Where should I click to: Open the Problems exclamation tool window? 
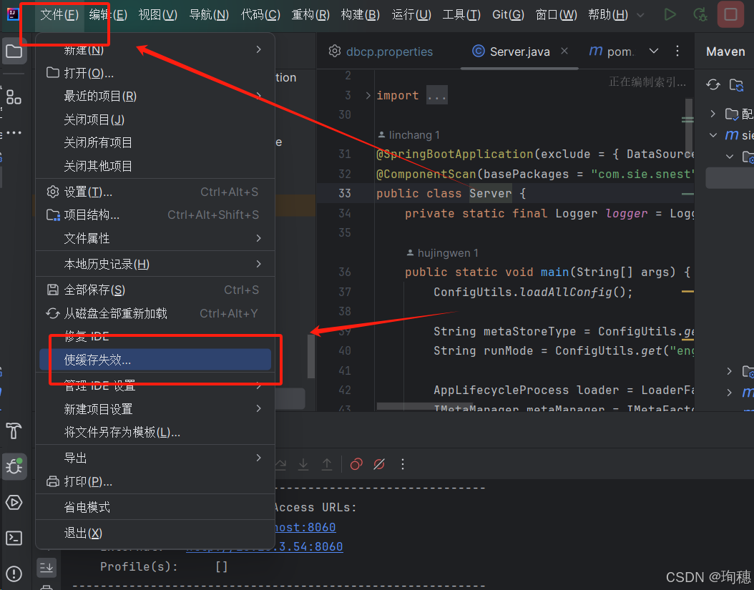(14, 574)
